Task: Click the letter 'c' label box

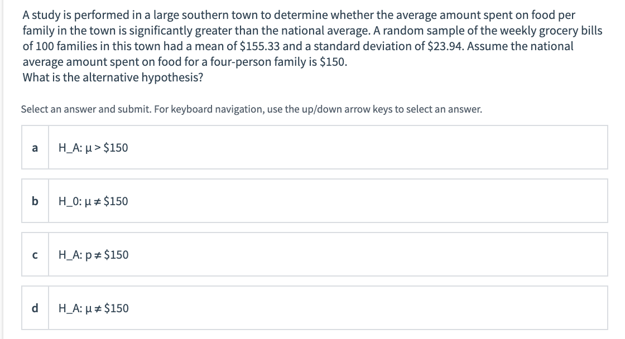Action: (35, 254)
